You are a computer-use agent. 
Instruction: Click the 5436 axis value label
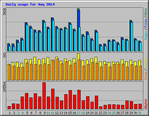pyautogui.click(x=4, y=11)
